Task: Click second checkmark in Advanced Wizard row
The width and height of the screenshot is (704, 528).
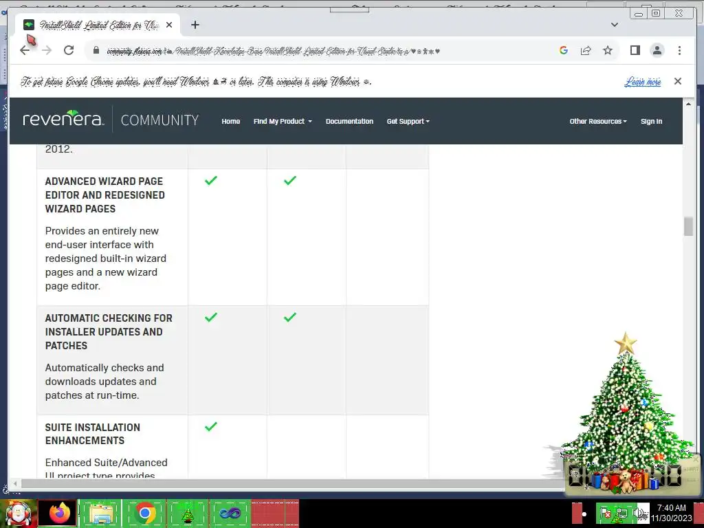Action: [290, 181]
